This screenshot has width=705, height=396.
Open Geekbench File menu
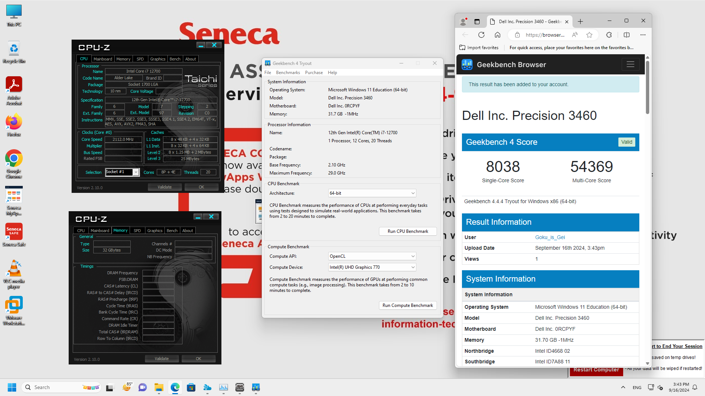click(x=268, y=73)
